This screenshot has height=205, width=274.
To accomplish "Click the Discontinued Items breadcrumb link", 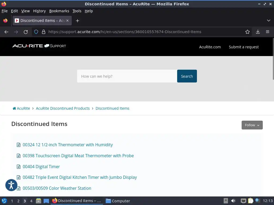I will 112,108.
